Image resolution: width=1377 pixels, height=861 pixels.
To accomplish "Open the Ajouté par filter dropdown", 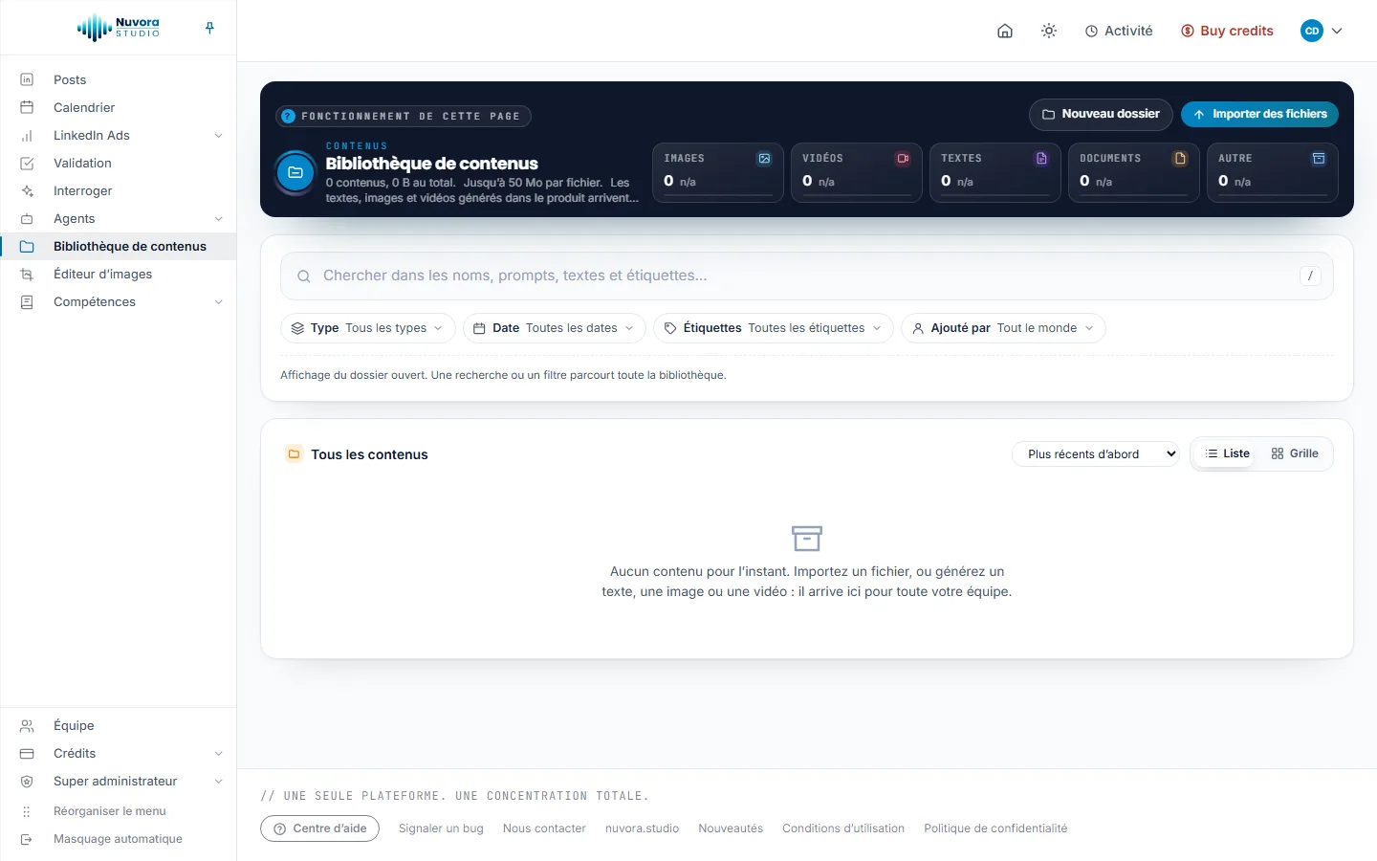I will [1003, 328].
